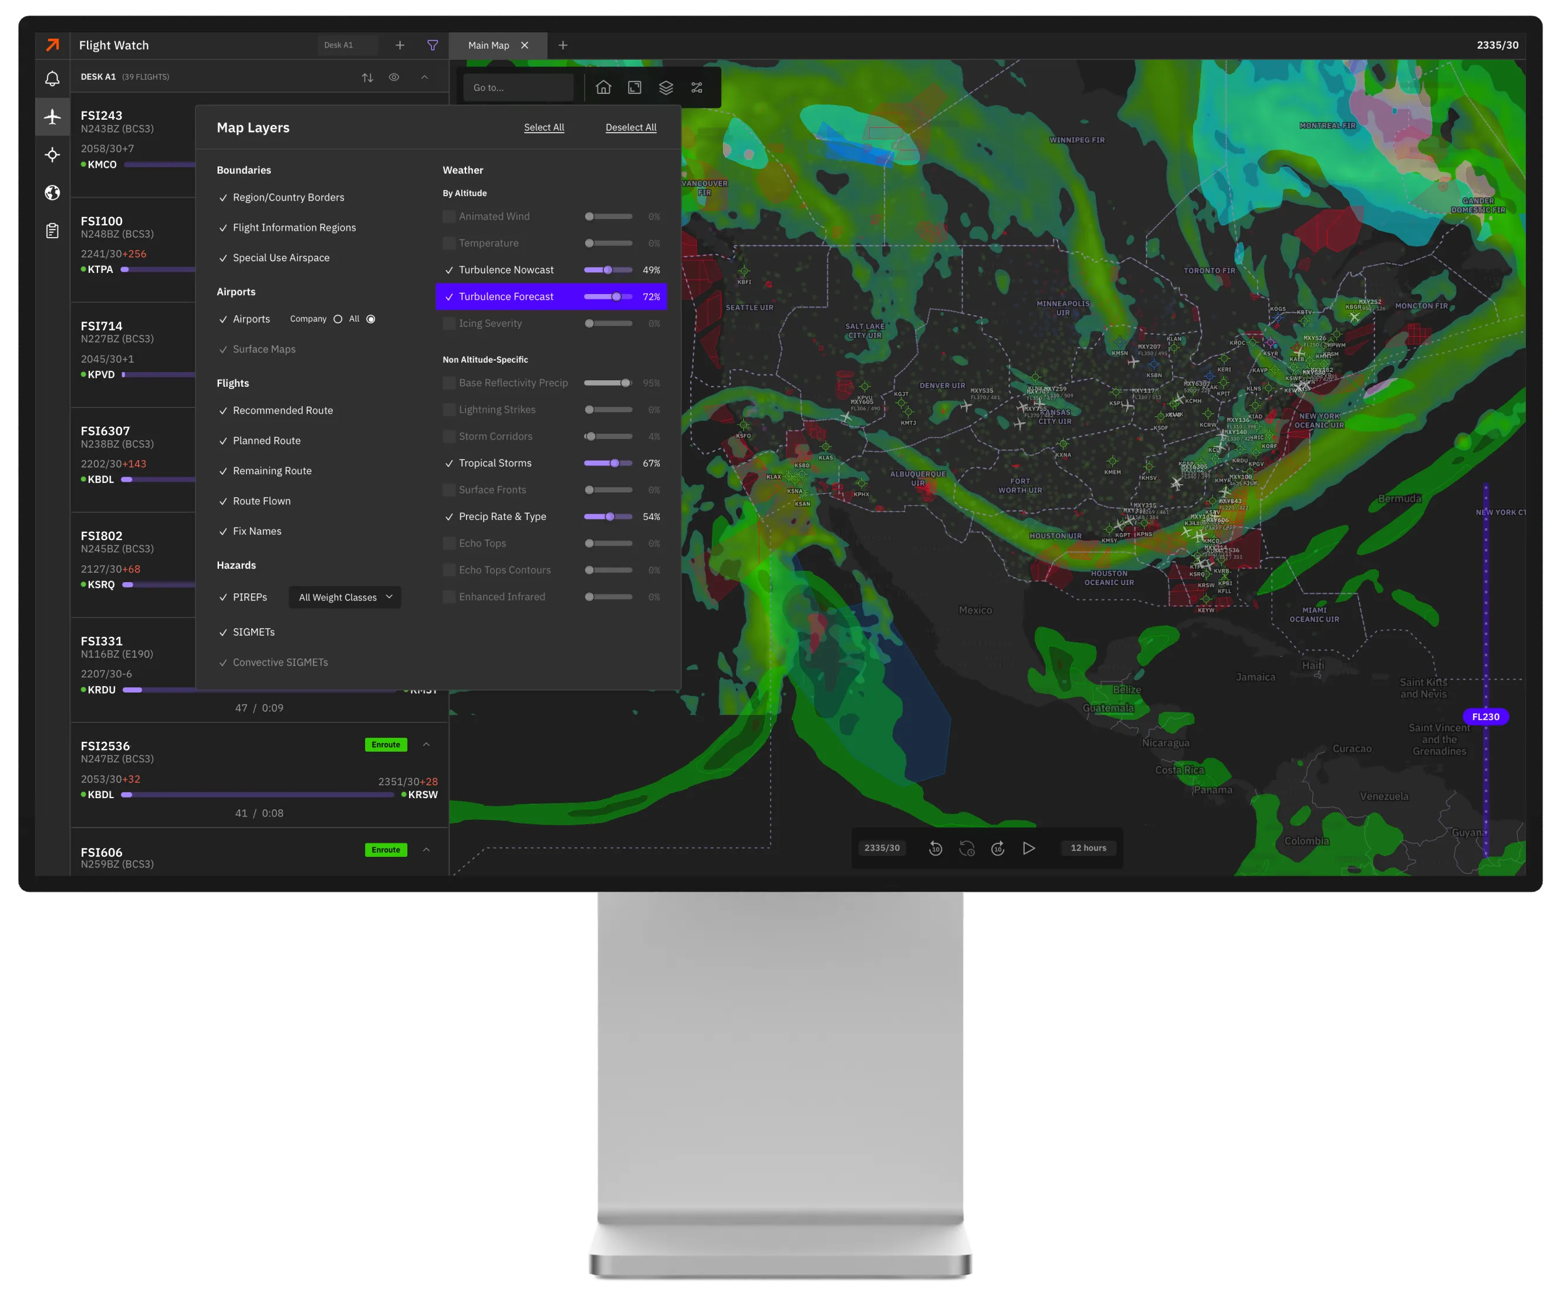This screenshot has width=1560, height=1297.
Task: Adjust the Turbulence Nowcast opacity slider
Action: click(x=607, y=269)
